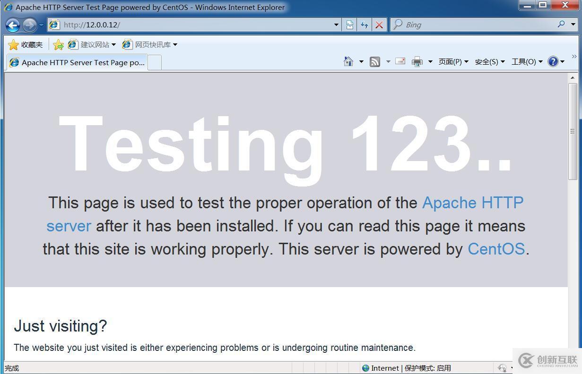This screenshot has width=582, height=374.
Task: Open the 收藏夹 favorites button
Action: 26,44
